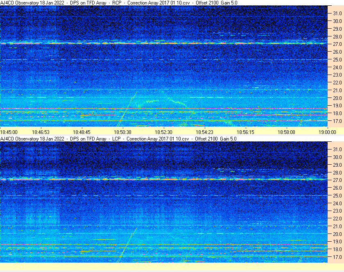
Task: Click 29.0 frequency label on RCP axis
Action: [x=337, y=29]
